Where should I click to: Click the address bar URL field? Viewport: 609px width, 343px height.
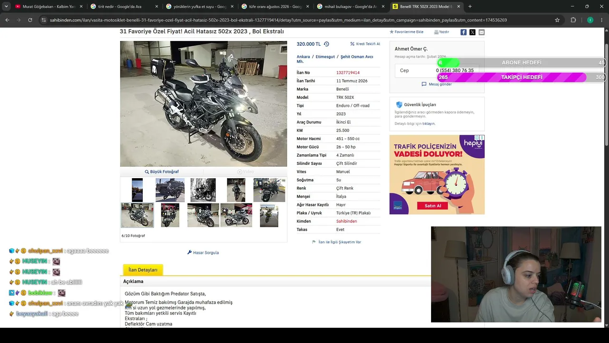(300, 20)
